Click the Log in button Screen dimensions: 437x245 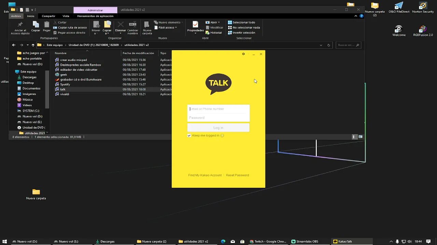(218, 128)
